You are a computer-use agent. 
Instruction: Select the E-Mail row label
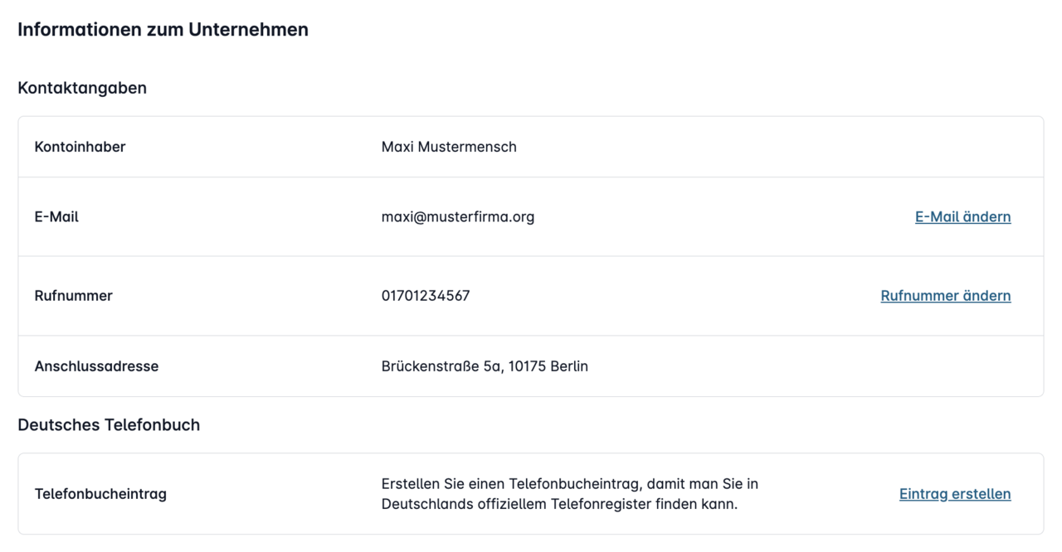click(56, 217)
